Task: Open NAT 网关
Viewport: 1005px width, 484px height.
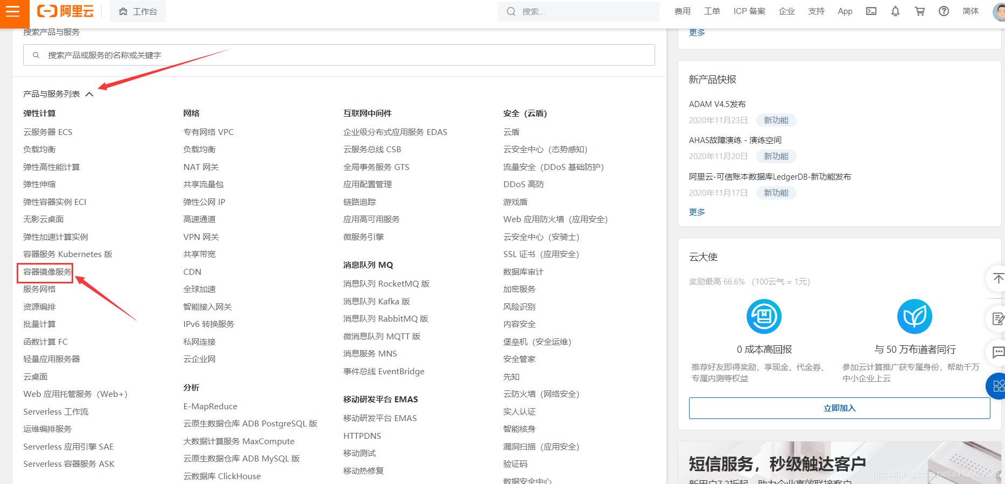Action: [201, 167]
